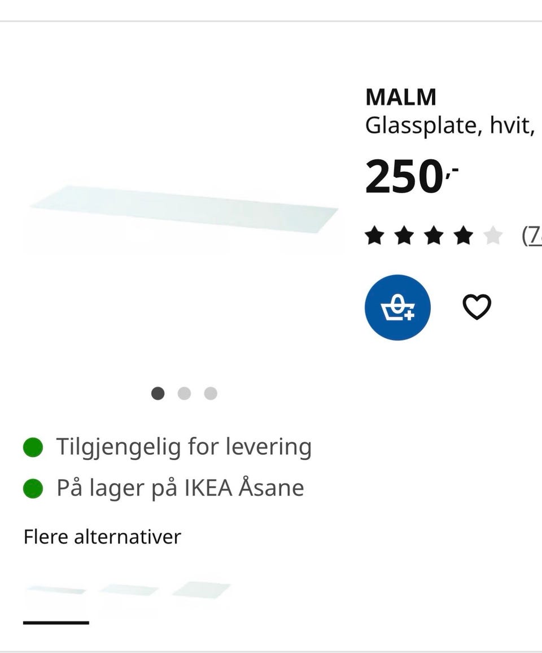
Task: Check stock at IKEA Åsane
Action: pyautogui.click(x=178, y=487)
